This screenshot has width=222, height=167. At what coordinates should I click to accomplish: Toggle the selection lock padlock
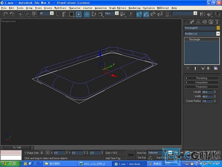[x=42, y=153]
